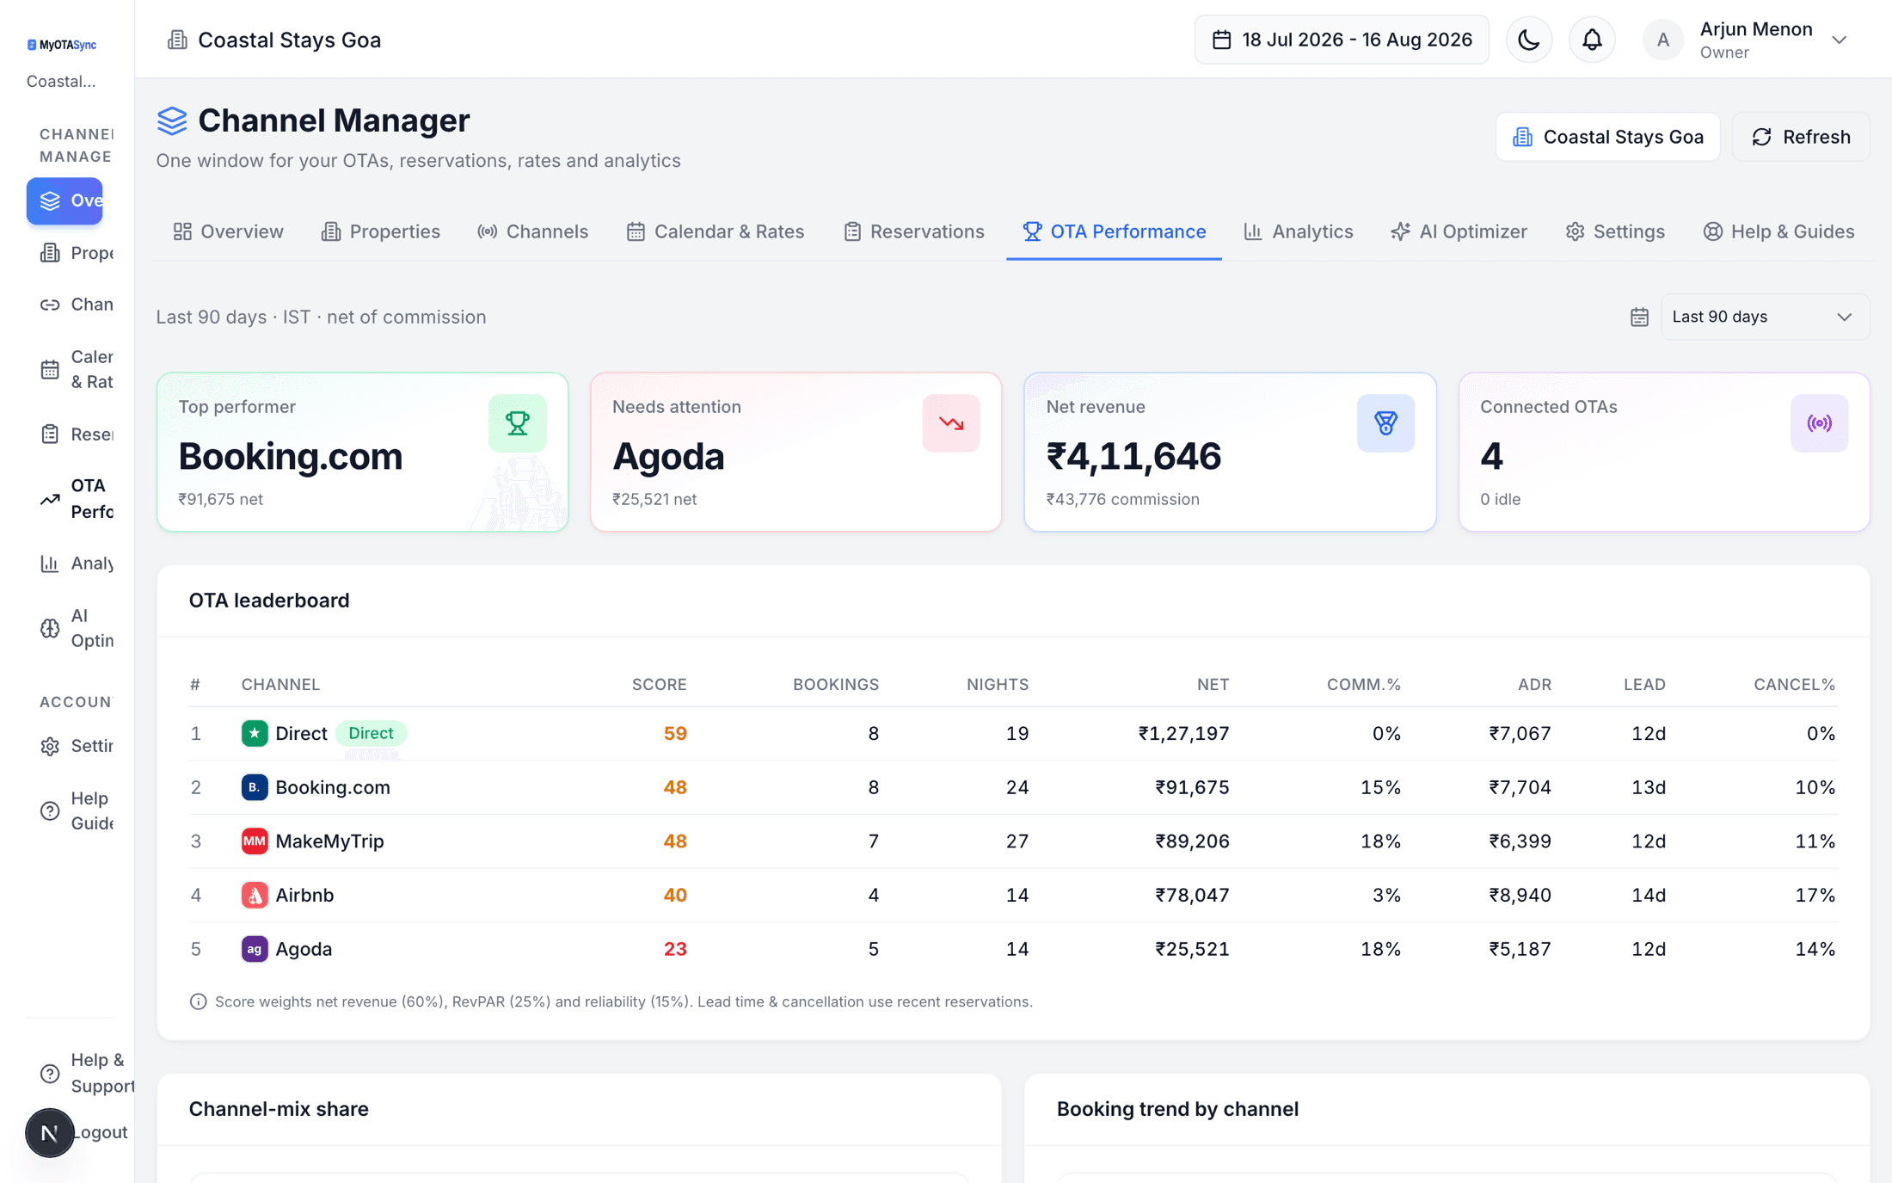Open the Calendar & Rates tab
The height and width of the screenshot is (1183, 1892).
(716, 231)
